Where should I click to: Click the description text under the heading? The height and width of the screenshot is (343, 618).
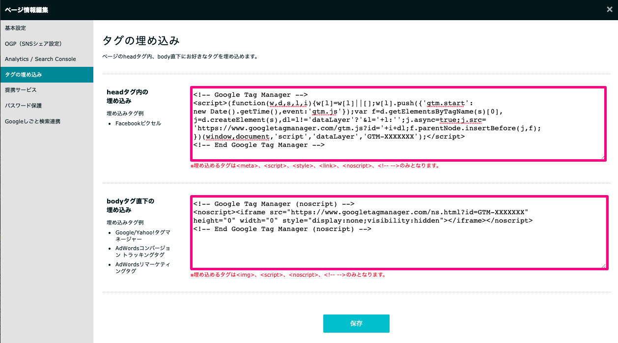coord(180,57)
